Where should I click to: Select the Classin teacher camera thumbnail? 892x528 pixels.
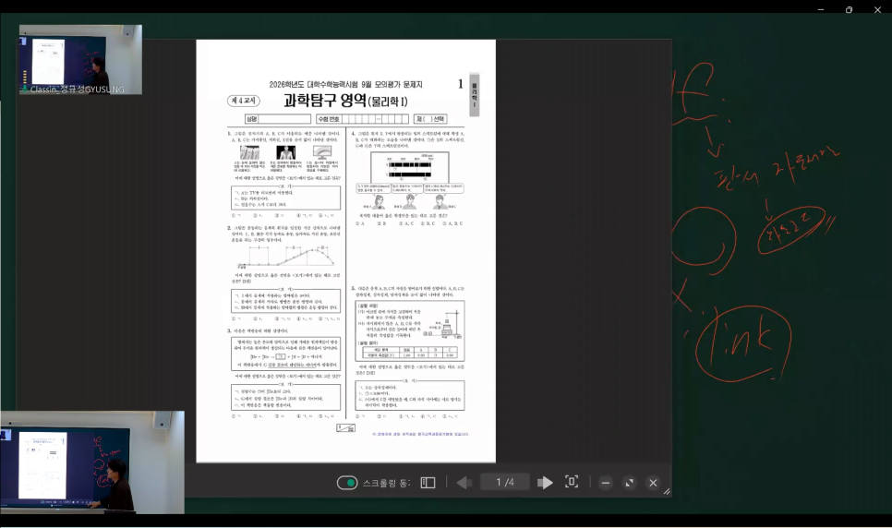coord(80,59)
